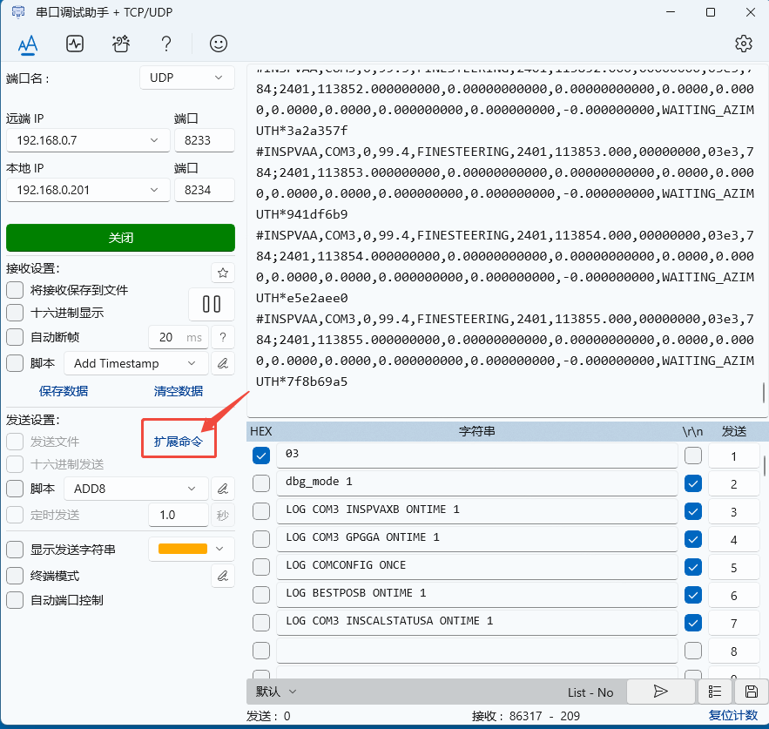Image resolution: width=769 pixels, height=729 pixels.
Task: Enable hexadecimal display checkbox (十六进制显示)
Action: point(15,313)
